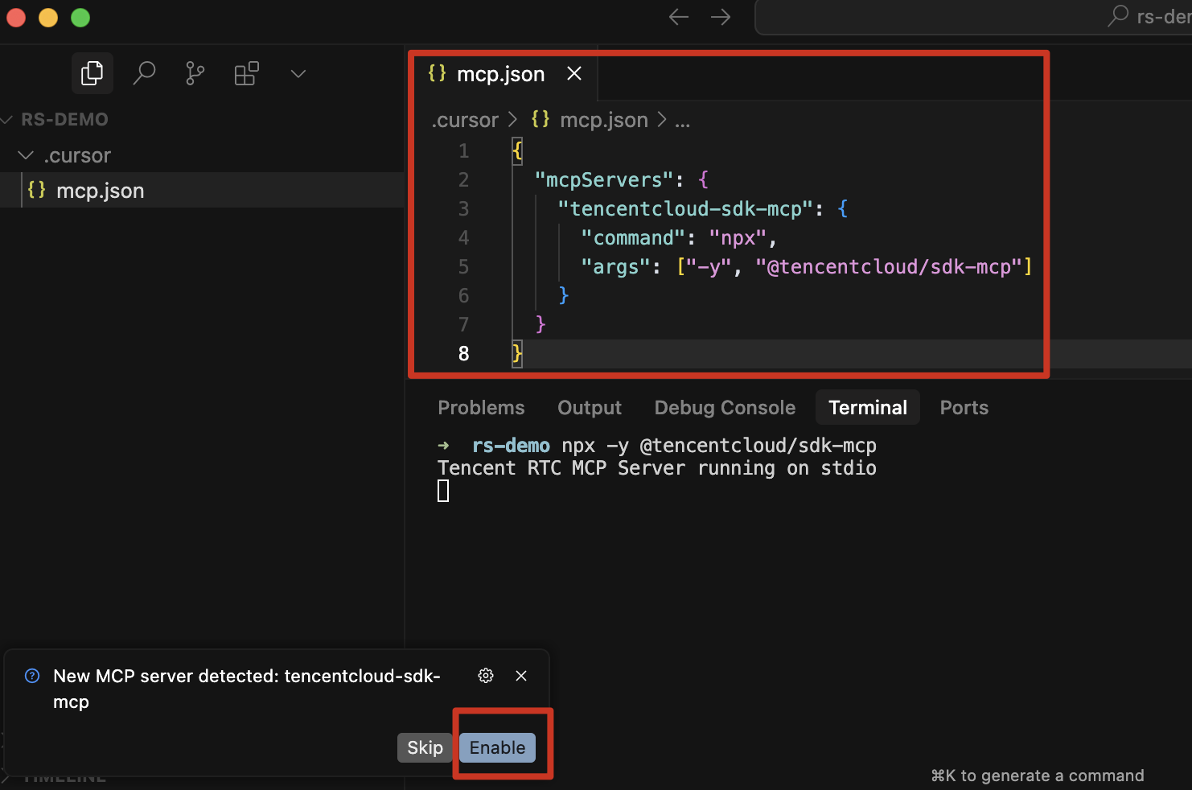Image resolution: width=1192 pixels, height=790 pixels.
Task: Go forward with the right arrow
Action: tap(721, 17)
